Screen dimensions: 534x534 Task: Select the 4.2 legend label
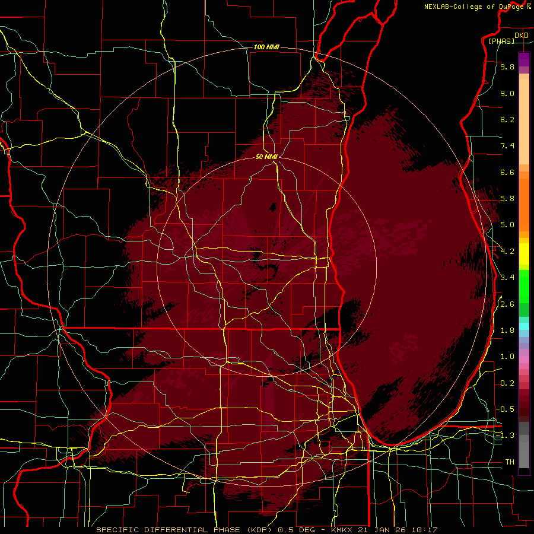click(507, 252)
